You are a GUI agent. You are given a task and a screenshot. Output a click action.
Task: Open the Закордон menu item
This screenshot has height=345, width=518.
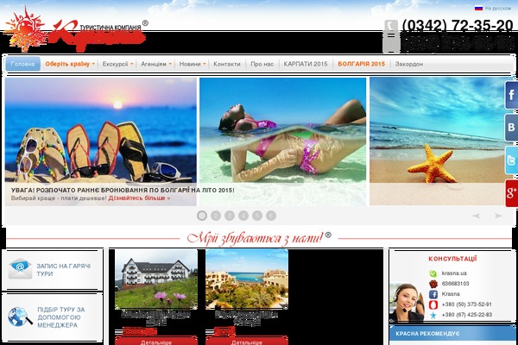[409, 64]
